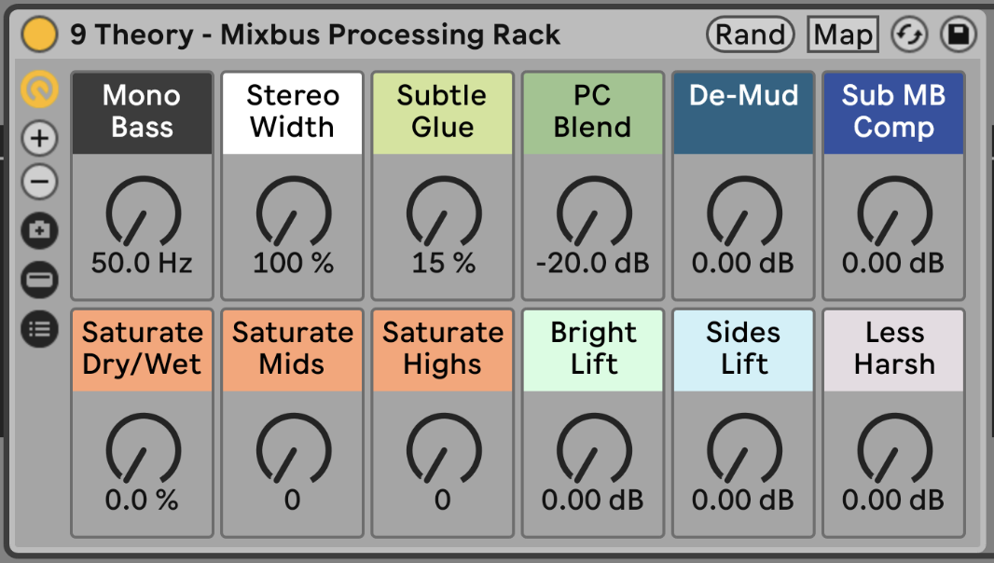Select the De-Mud macro label
This screenshot has width=994, height=563.
pos(743,113)
